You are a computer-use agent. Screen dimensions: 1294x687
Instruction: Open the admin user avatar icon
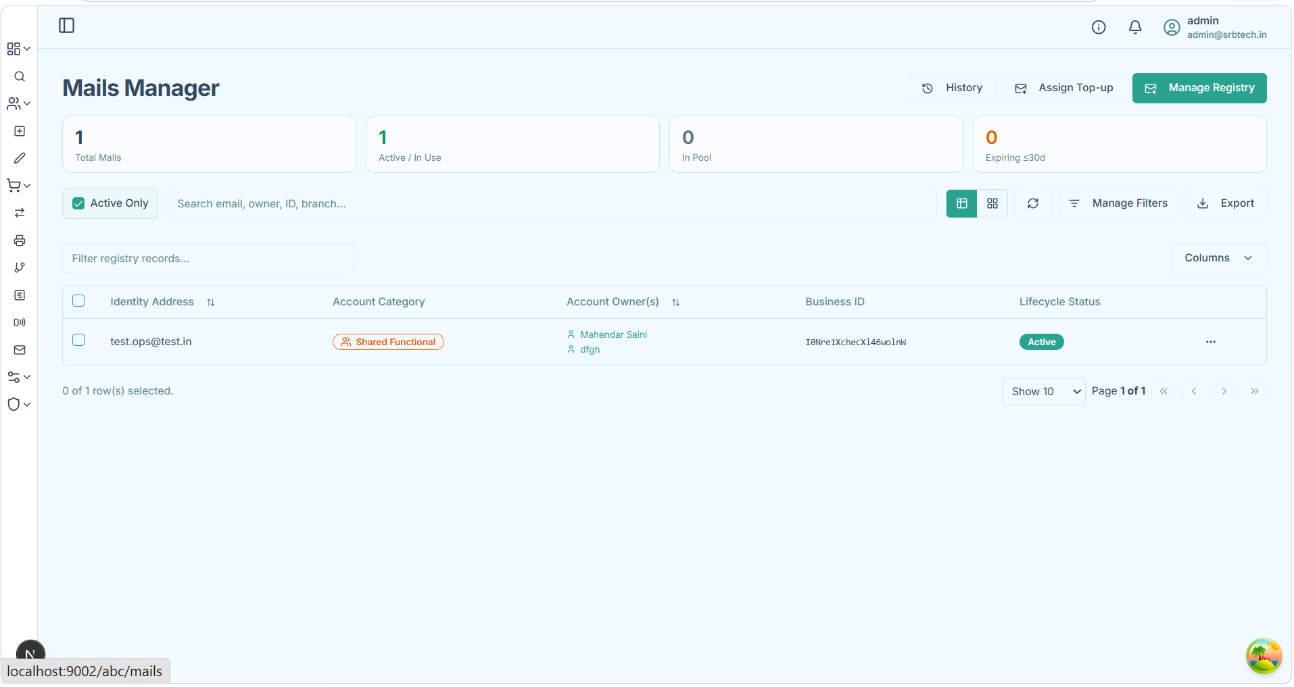(x=1172, y=27)
